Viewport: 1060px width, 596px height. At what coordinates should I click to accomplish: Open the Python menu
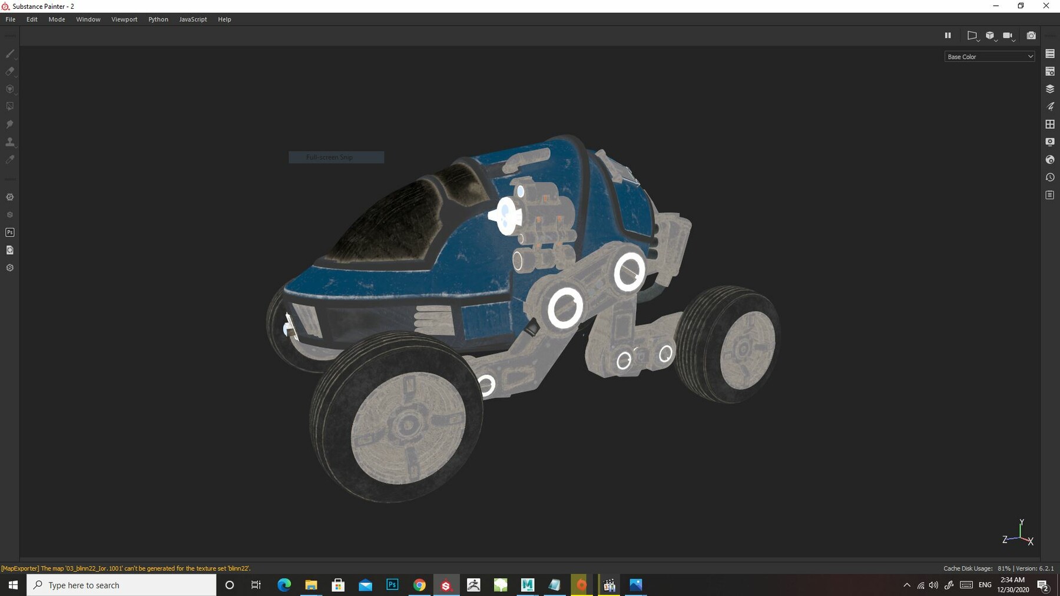coord(158,19)
